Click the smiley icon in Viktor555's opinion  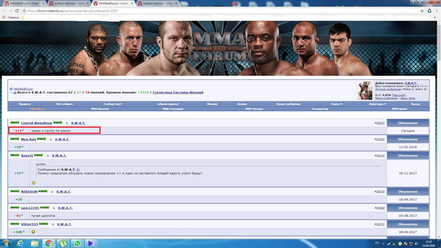pos(33,231)
